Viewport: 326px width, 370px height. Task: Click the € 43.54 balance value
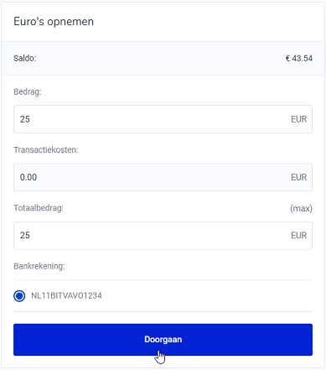tap(299, 58)
